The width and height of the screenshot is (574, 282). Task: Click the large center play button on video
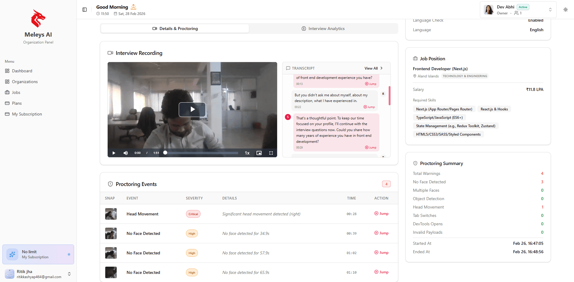[192, 109]
